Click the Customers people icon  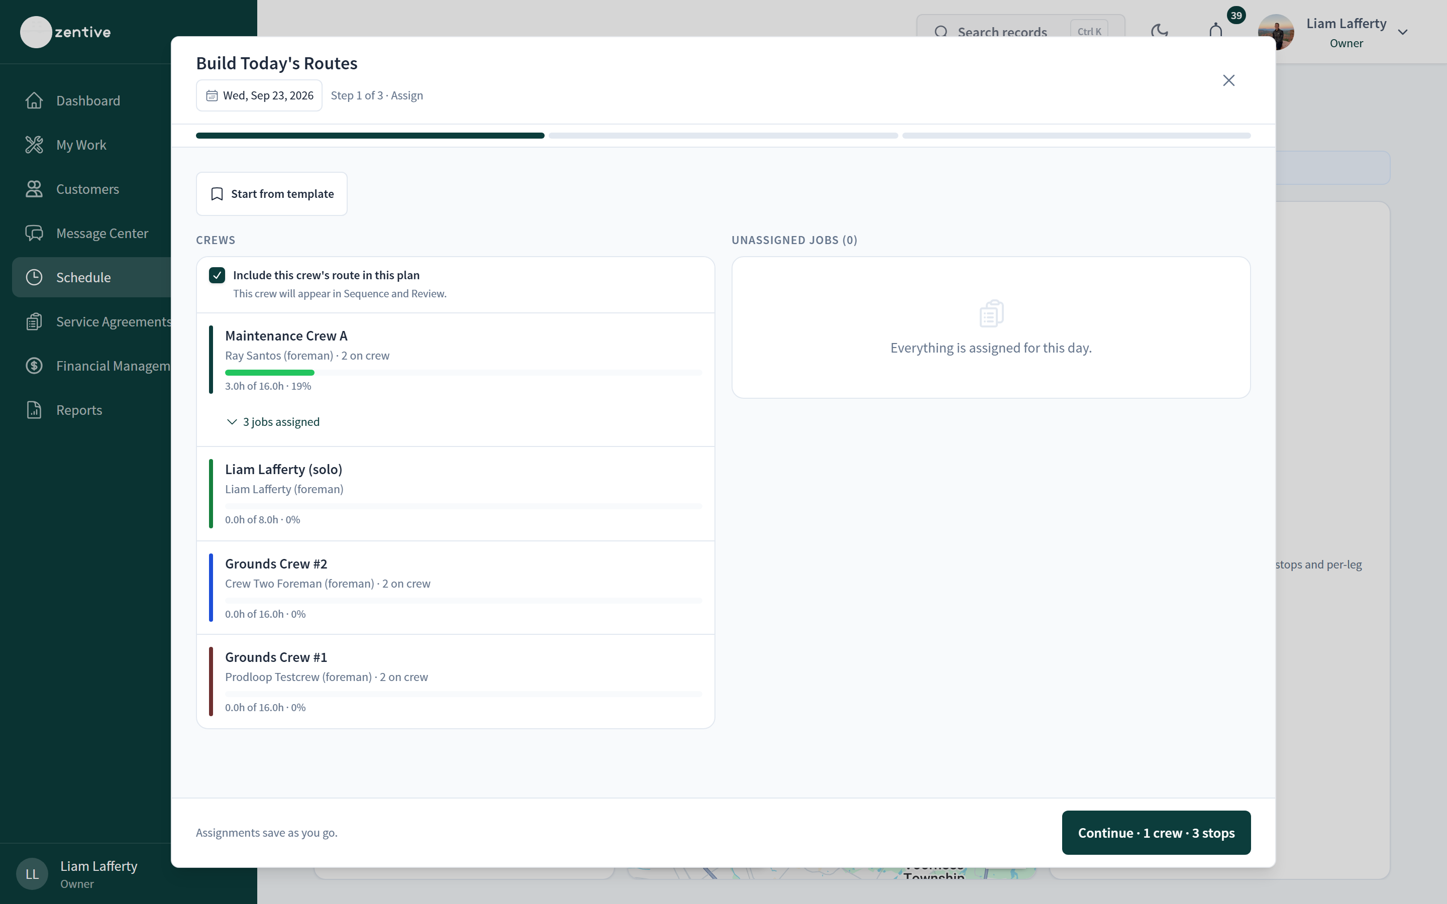[34, 189]
